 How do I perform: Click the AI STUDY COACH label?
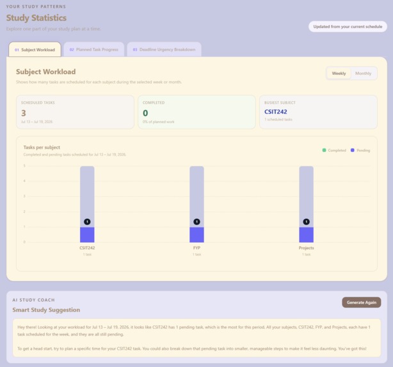coord(33,300)
